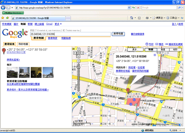Open the 網頁 (Page) menu
The image size is (185, 133).
tap(159, 18)
